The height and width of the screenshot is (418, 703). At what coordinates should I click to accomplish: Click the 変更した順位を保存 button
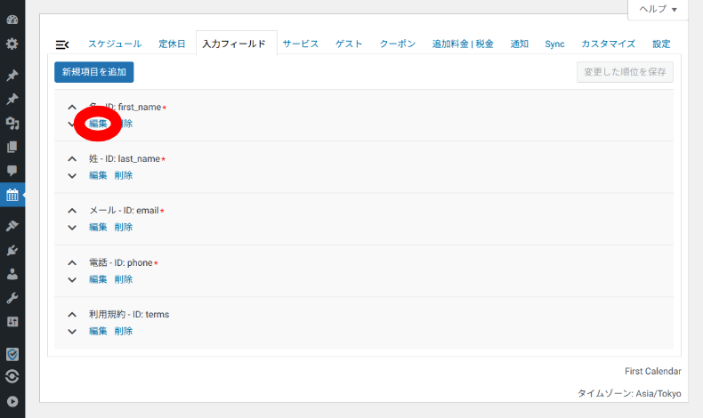625,72
